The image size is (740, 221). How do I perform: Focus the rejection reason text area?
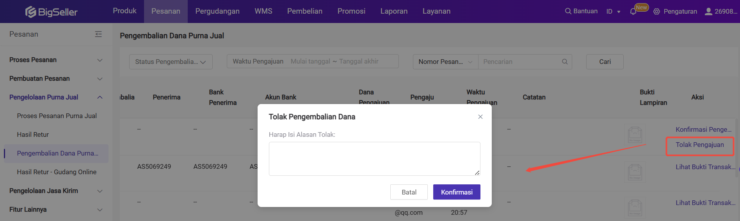(x=374, y=159)
